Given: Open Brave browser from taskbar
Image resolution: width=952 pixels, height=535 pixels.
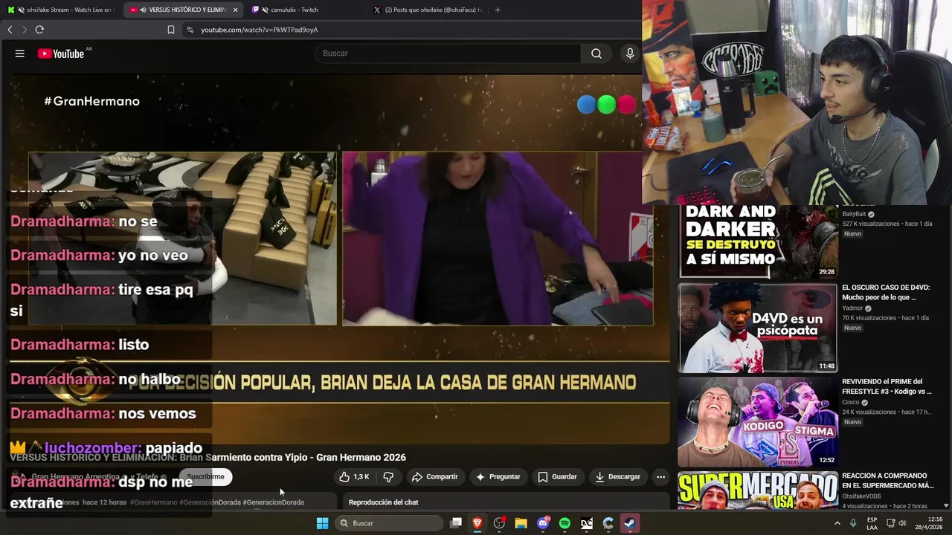Looking at the screenshot, I should pos(477,523).
